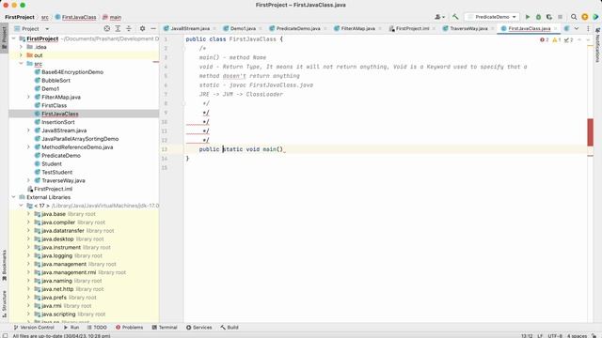Click the stop process icon

(561, 17)
